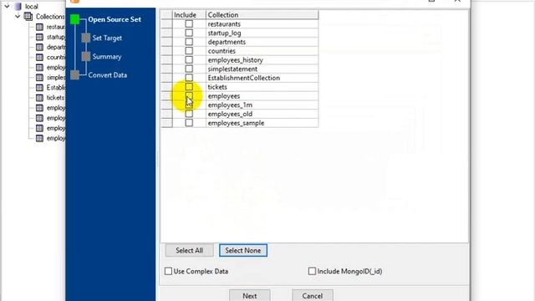Click the Include column header

[189, 15]
